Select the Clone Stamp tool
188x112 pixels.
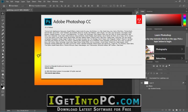pos(3,40)
